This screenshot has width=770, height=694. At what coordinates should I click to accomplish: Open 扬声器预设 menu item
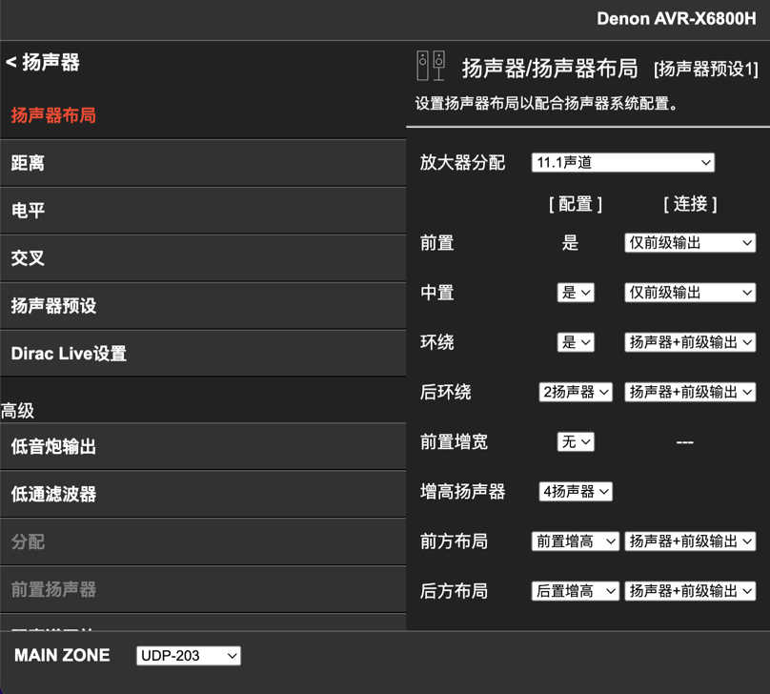coord(203,306)
